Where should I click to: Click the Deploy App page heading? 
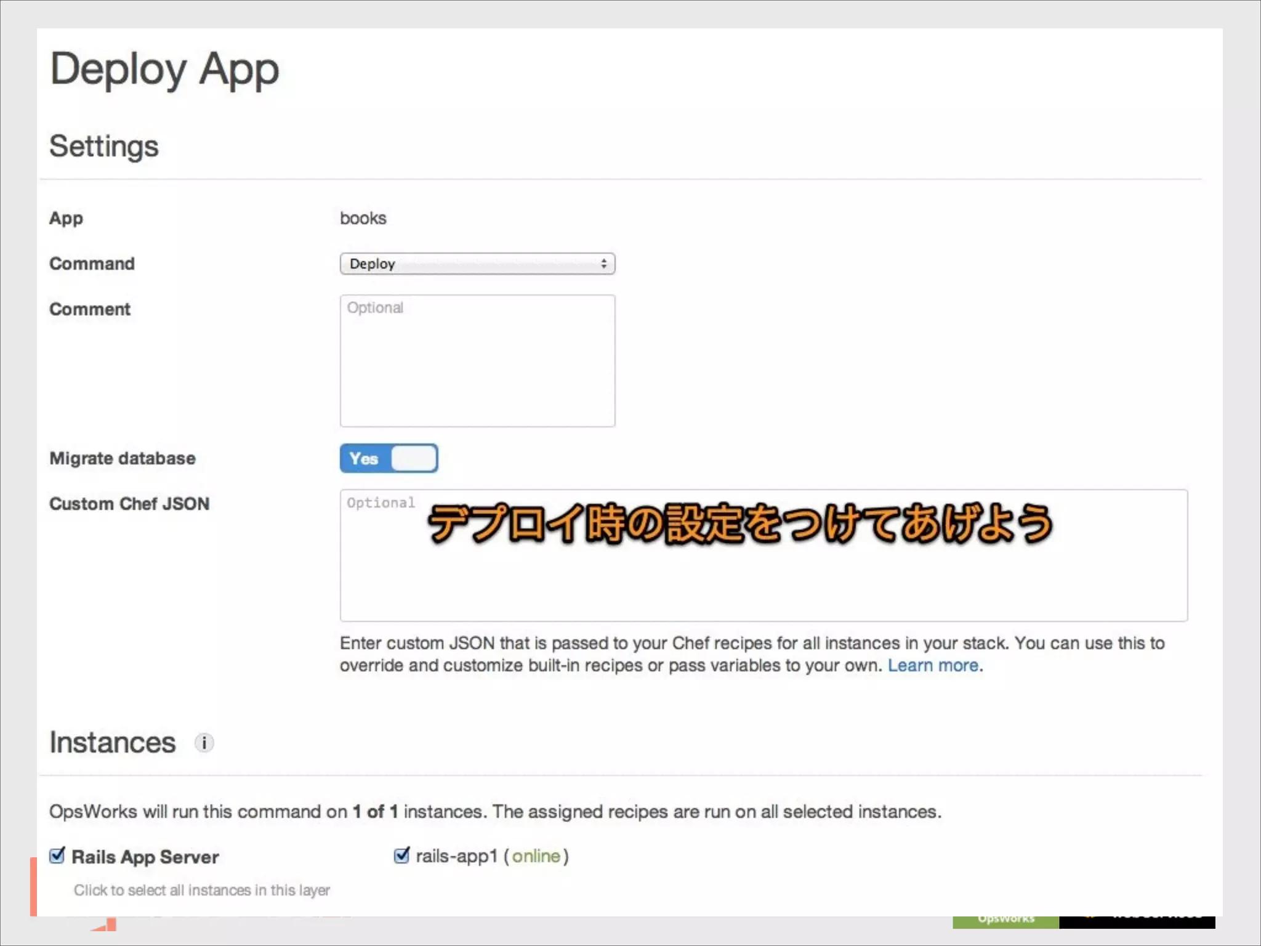click(164, 69)
